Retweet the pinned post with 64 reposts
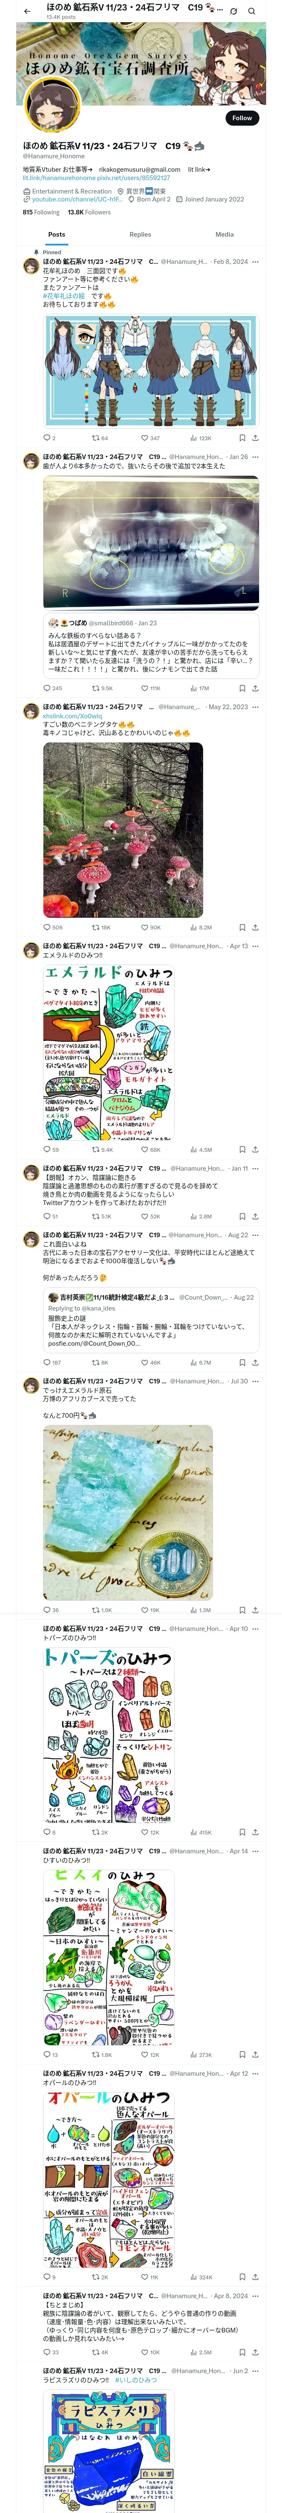 [99, 438]
